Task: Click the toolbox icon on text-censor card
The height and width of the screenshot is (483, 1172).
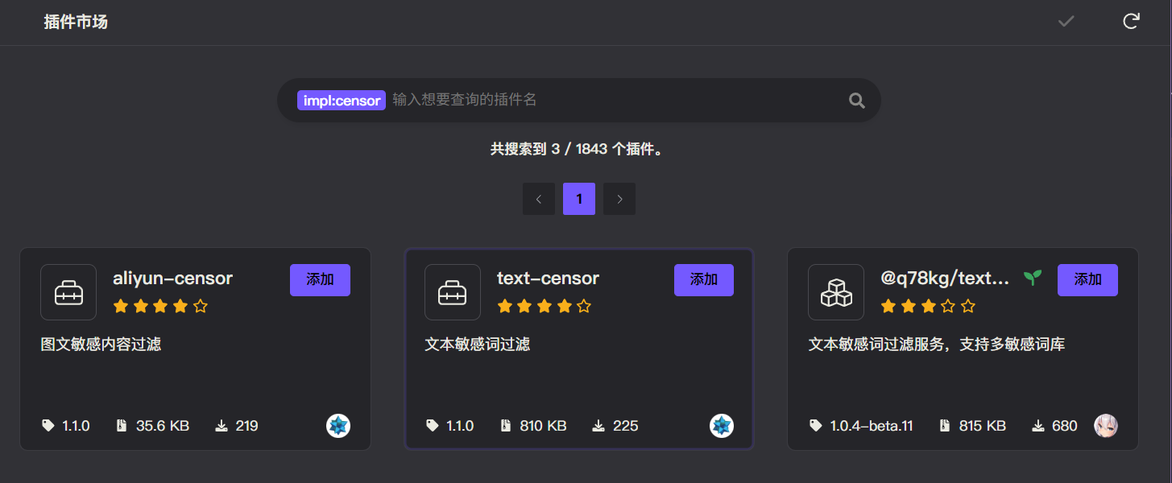Action: click(452, 292)
